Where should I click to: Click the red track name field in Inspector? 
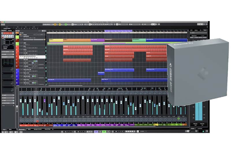tap(8, 33)
